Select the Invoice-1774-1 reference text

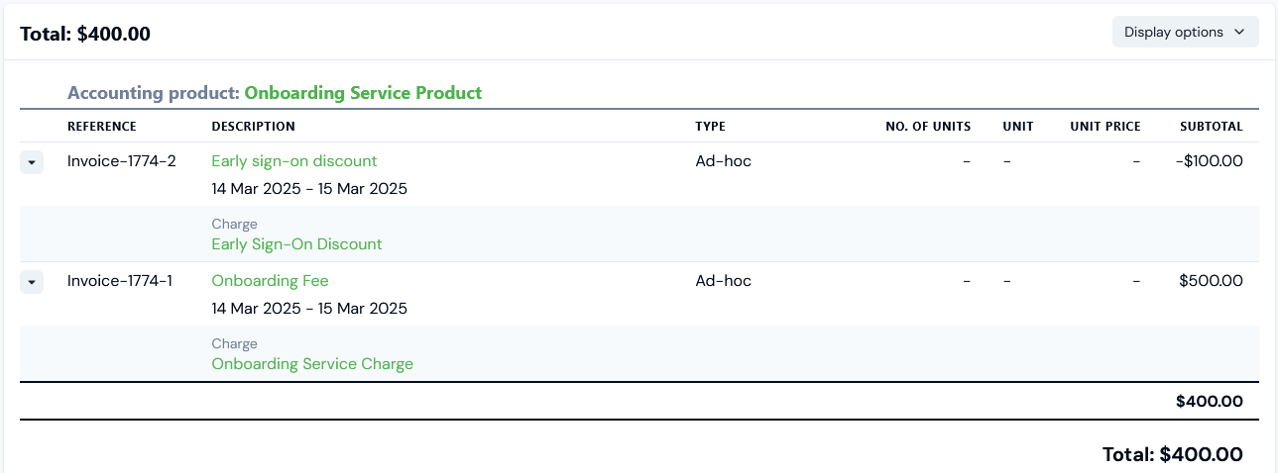click(120, 281)
